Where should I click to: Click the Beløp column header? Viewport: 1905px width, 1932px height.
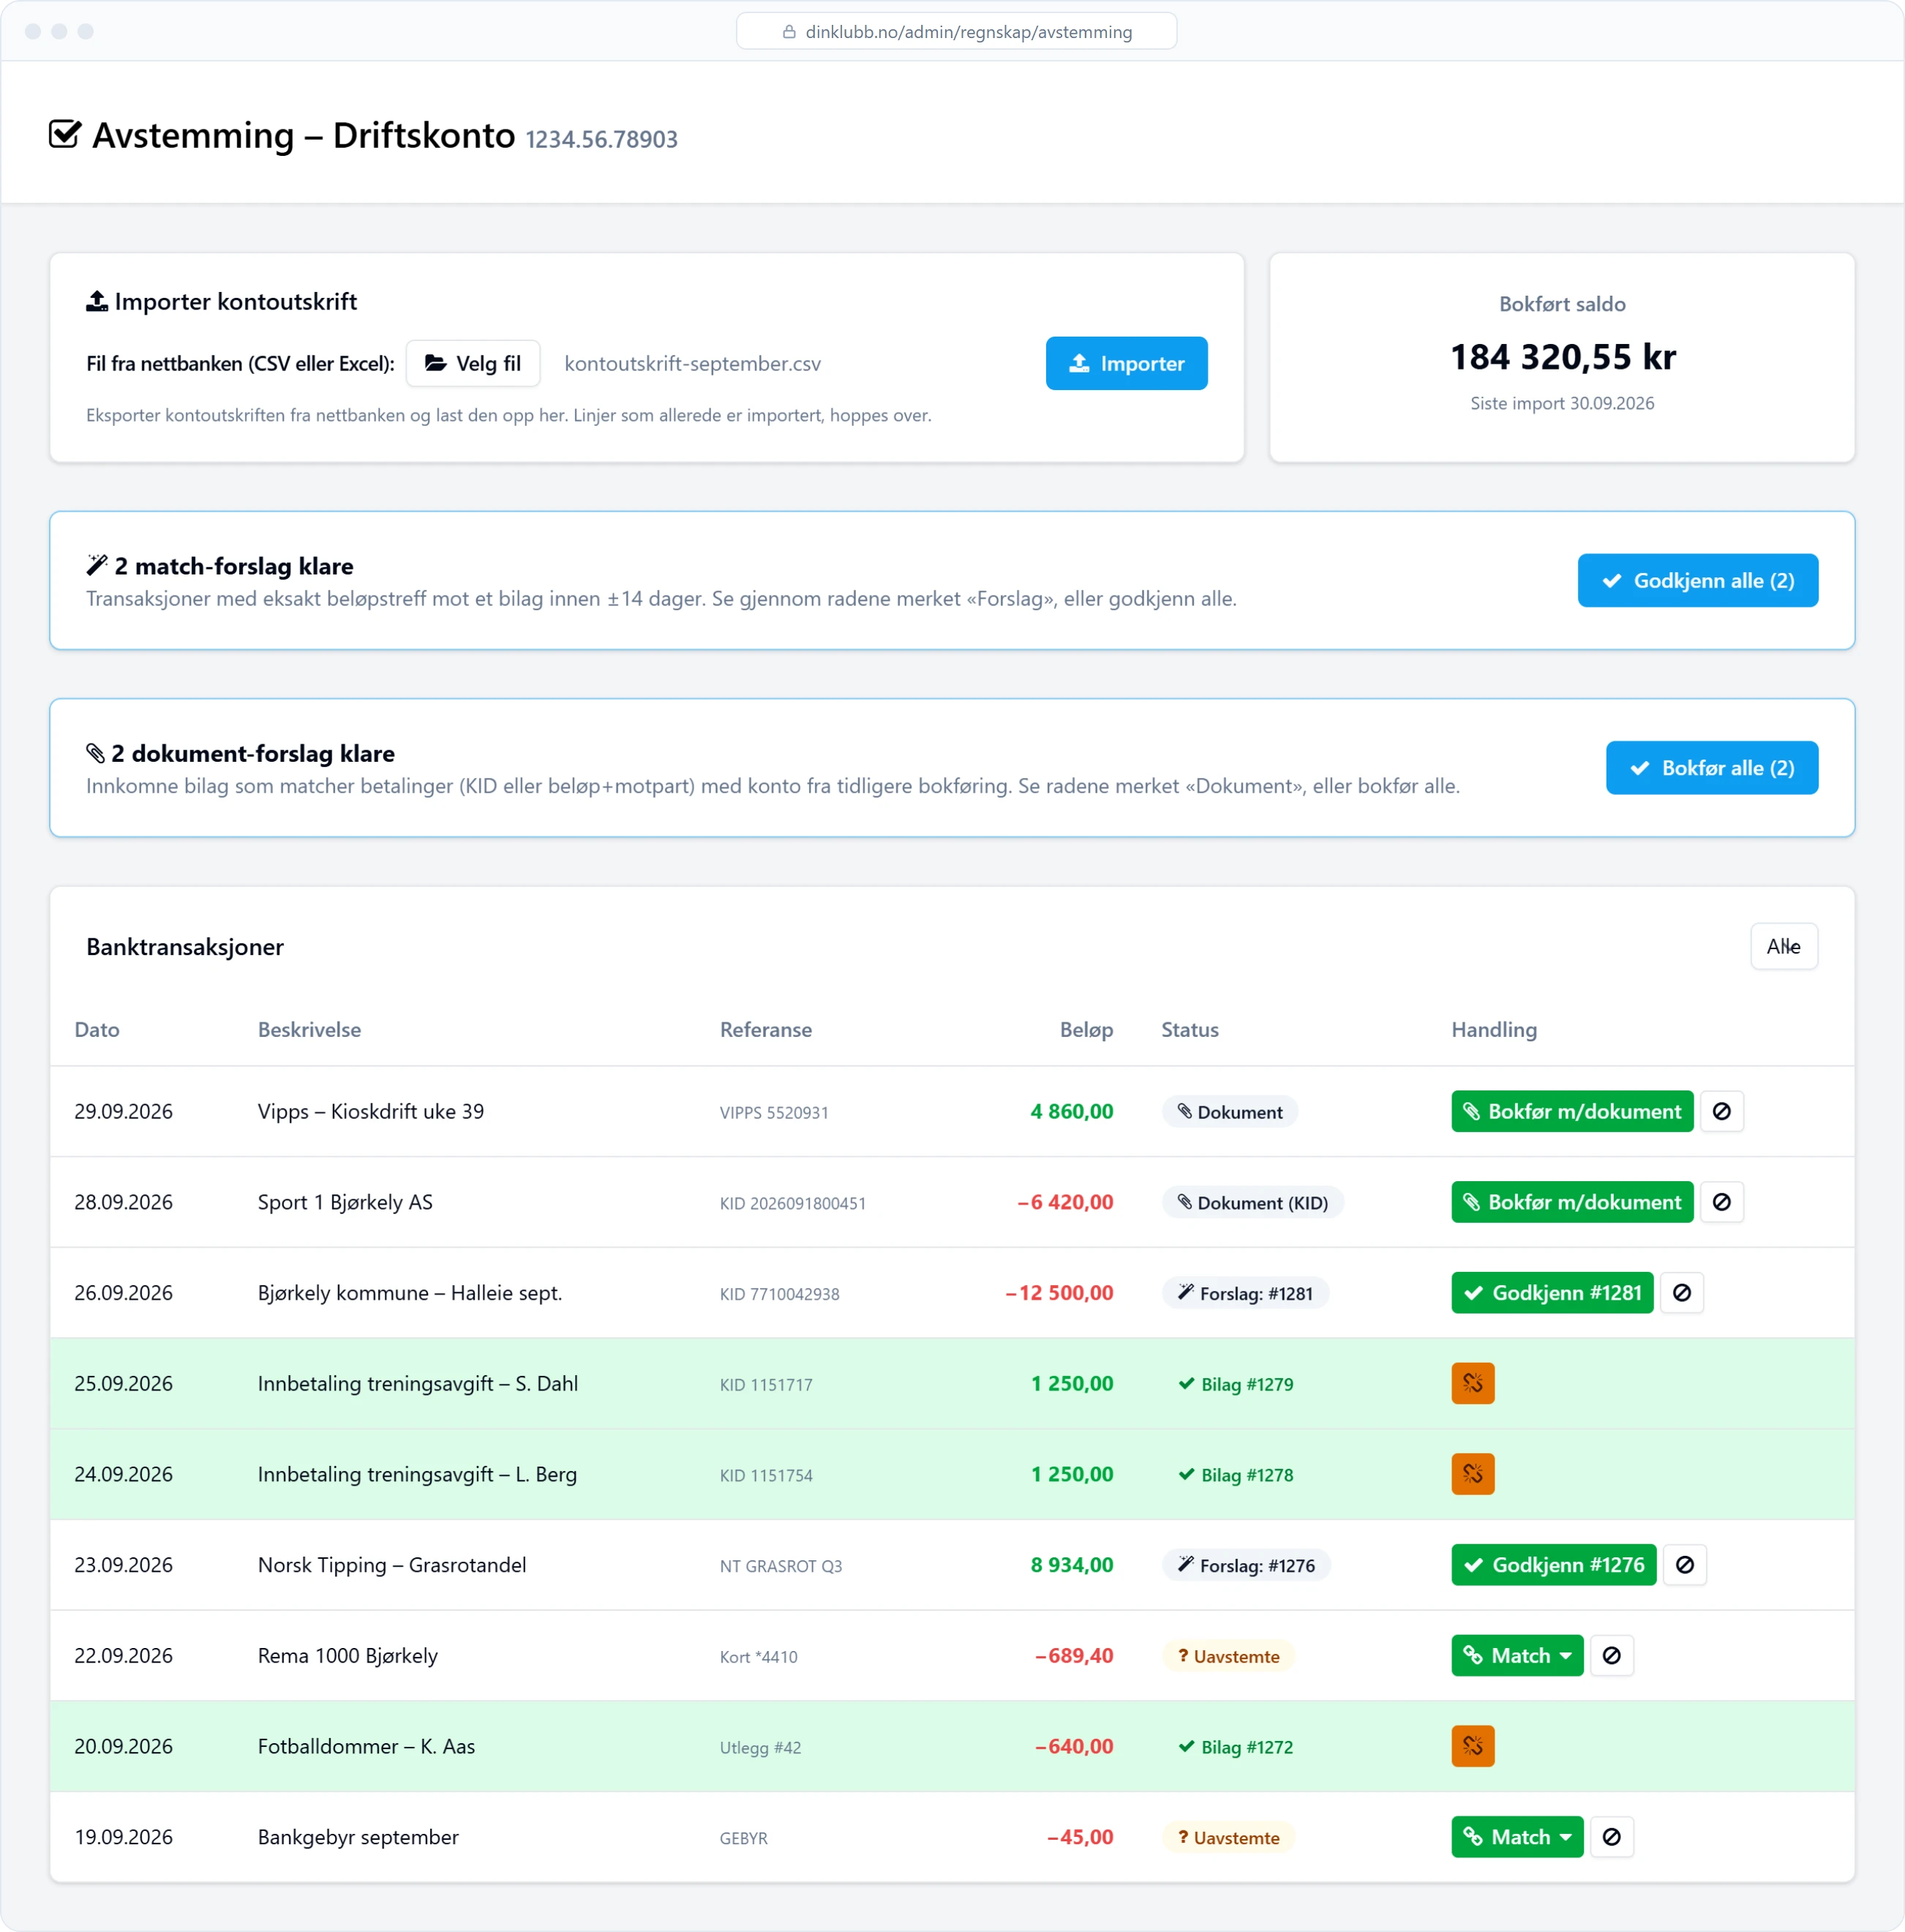pos(1086,1029)
